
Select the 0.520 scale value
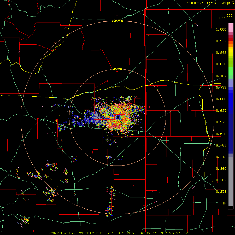point(221,134)
